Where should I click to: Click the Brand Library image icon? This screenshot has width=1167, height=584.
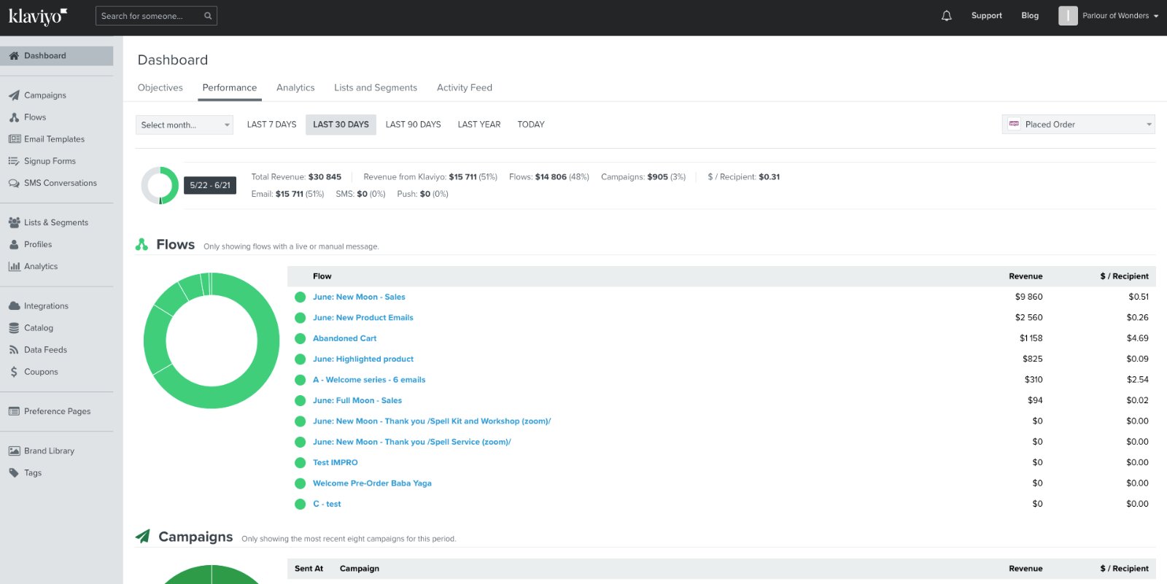(14, 451)
